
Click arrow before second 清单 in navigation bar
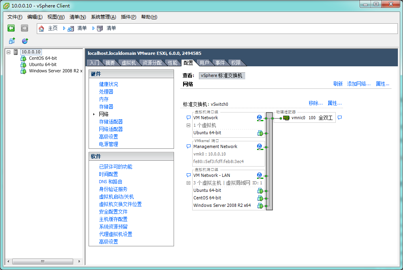(93, 28)
